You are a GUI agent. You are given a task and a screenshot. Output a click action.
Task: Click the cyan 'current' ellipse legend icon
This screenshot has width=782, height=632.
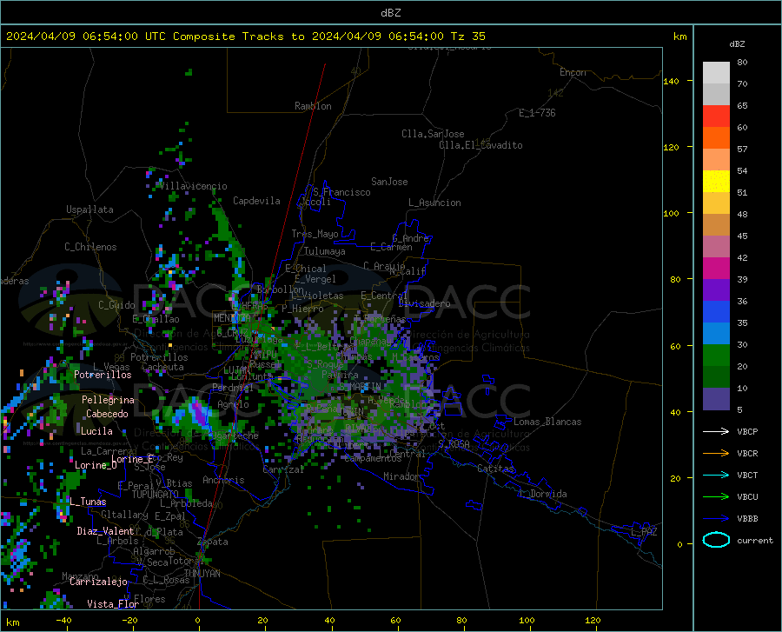click(716, 540)
